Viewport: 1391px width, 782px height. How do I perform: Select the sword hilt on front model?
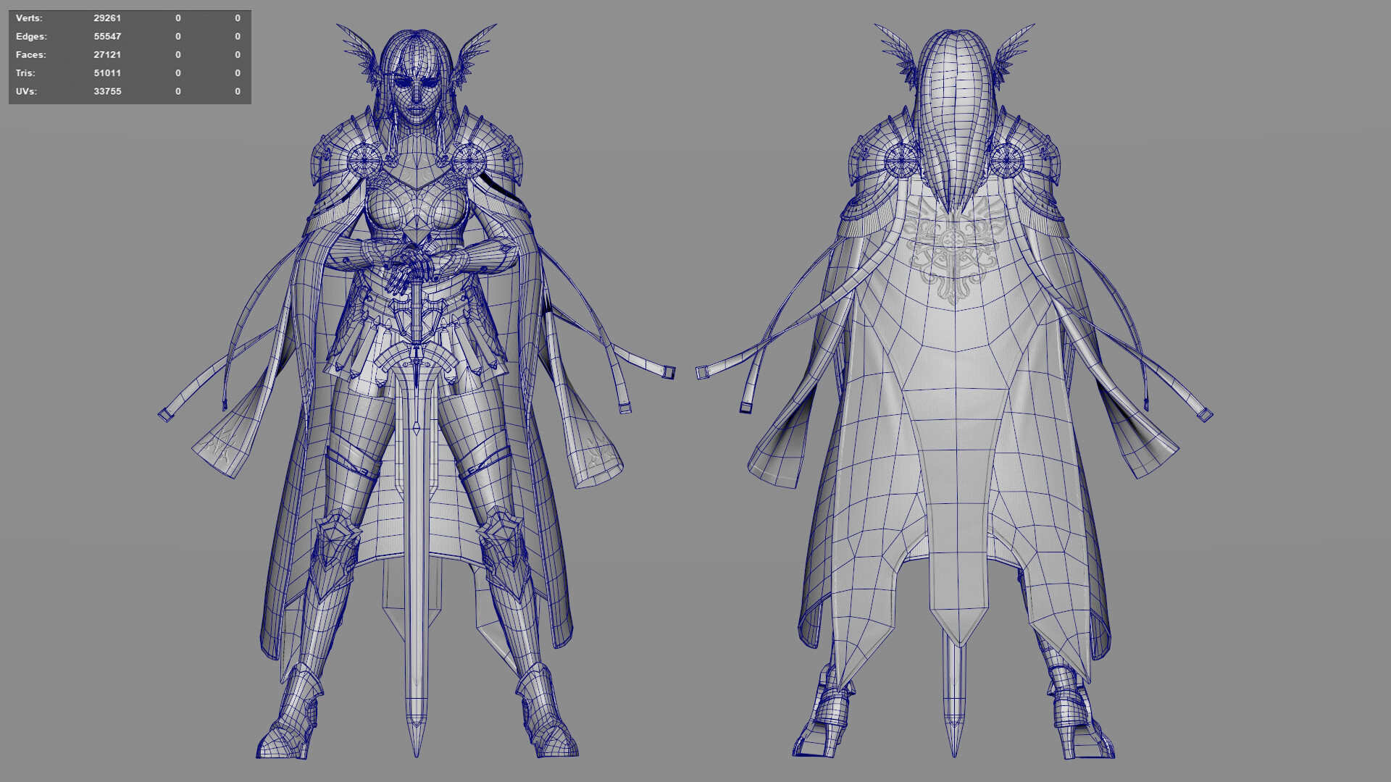[416, 313]
